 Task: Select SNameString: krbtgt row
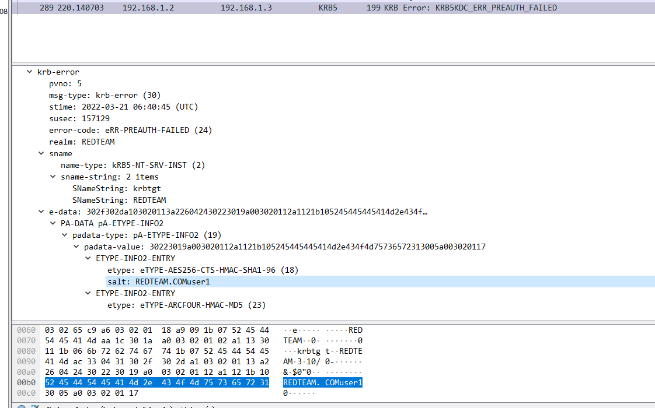(117, 189)
